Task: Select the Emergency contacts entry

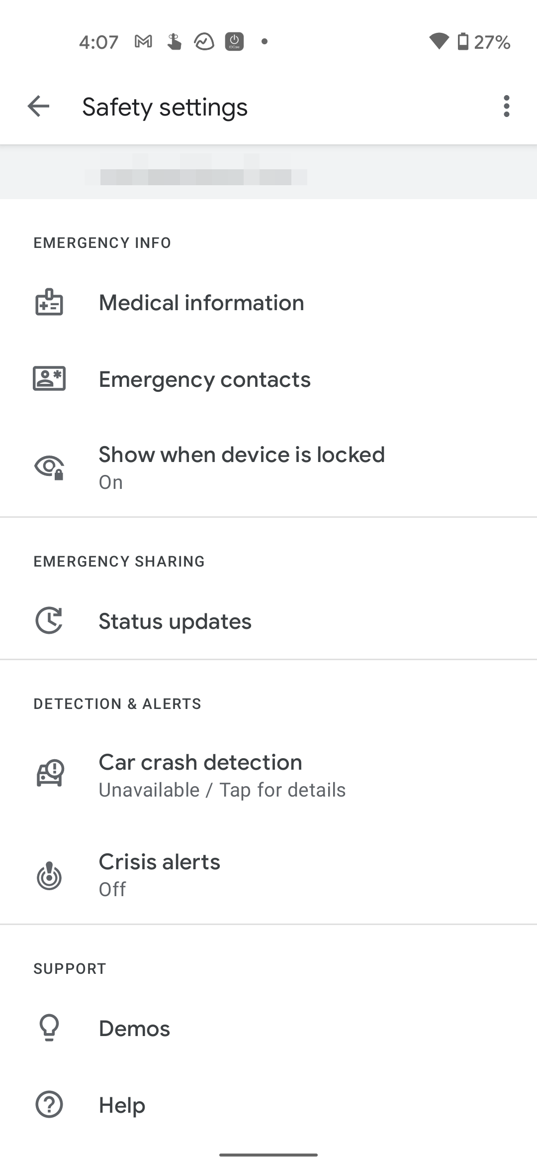Action: point(268,378)
